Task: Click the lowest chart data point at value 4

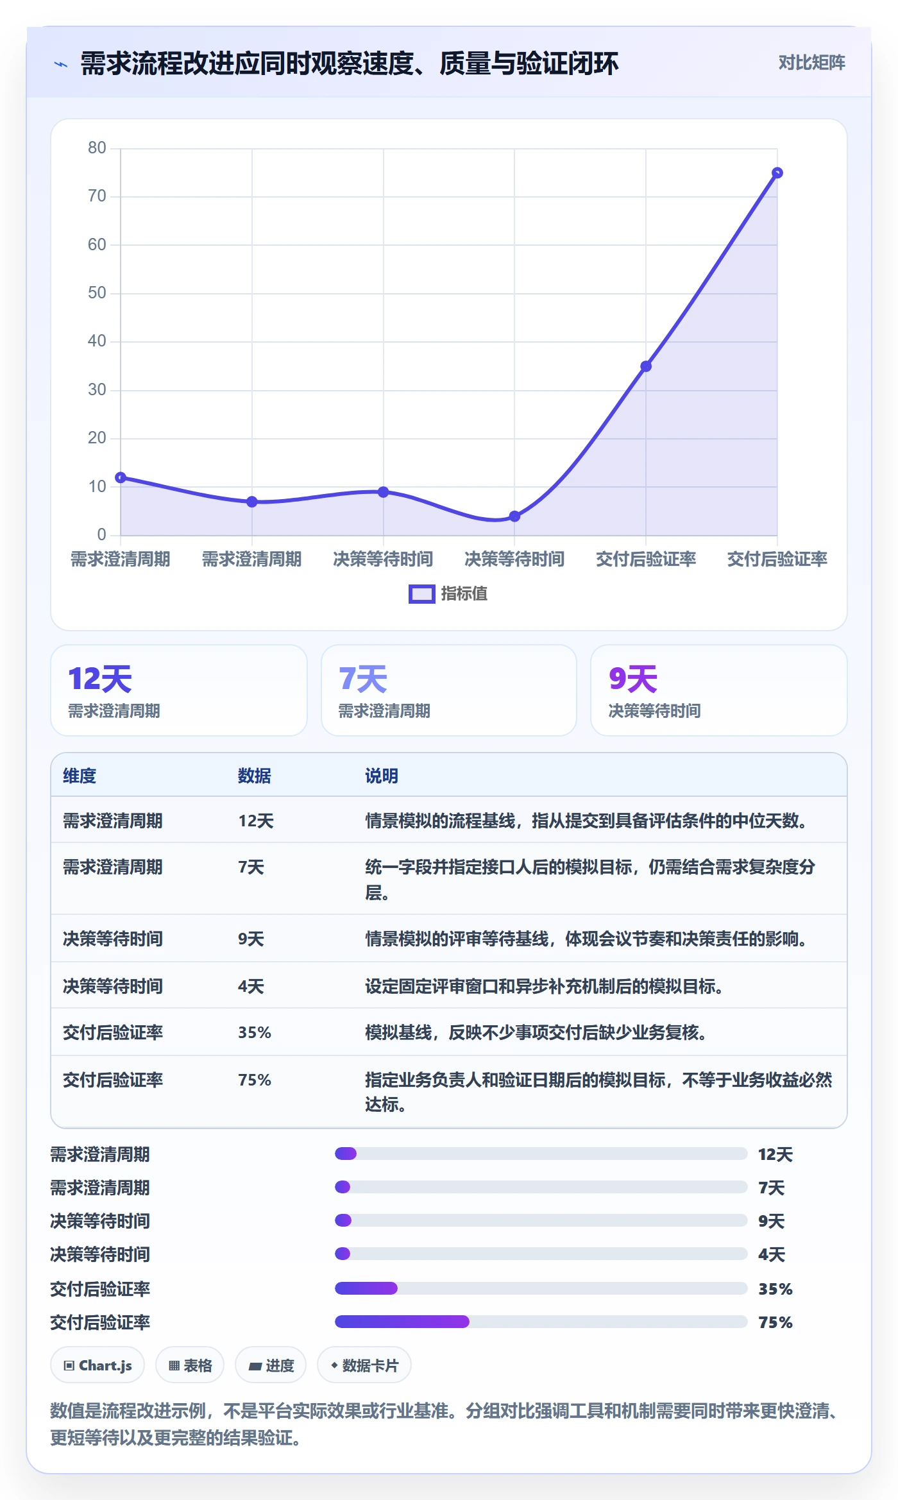Action: coord(514,516)
